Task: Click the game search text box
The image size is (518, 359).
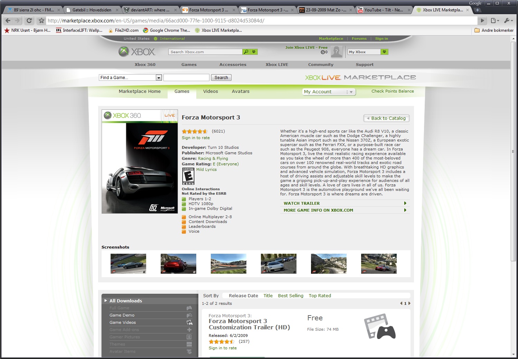Action: point(186,78)
